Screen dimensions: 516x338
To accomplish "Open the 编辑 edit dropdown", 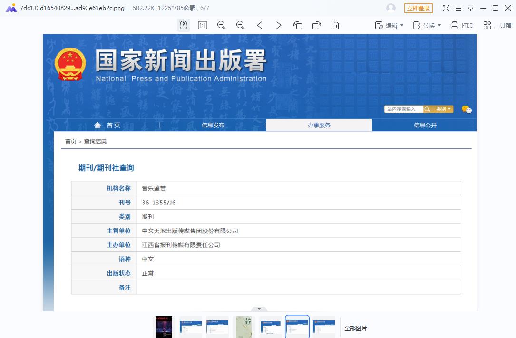I will pos(390,25).
